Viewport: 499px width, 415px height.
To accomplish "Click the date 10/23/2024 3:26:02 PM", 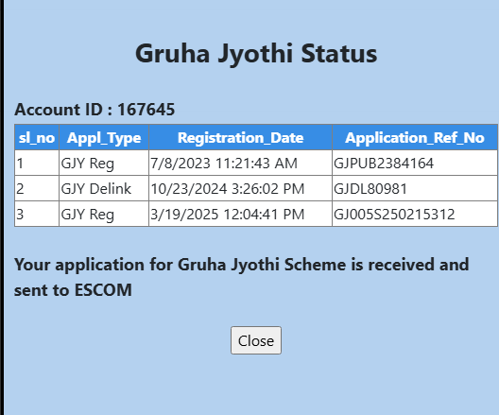I will pos(227,189).
